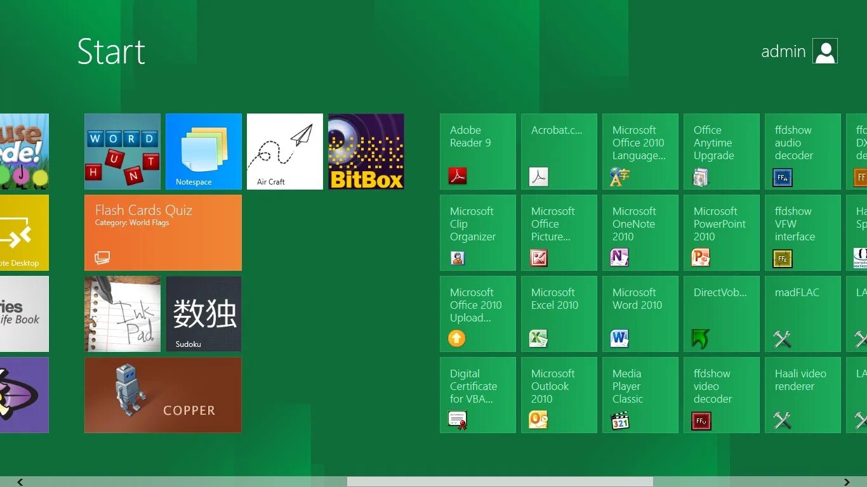
Task: Open the Word Hunt game tile
Action: (122, 152)
